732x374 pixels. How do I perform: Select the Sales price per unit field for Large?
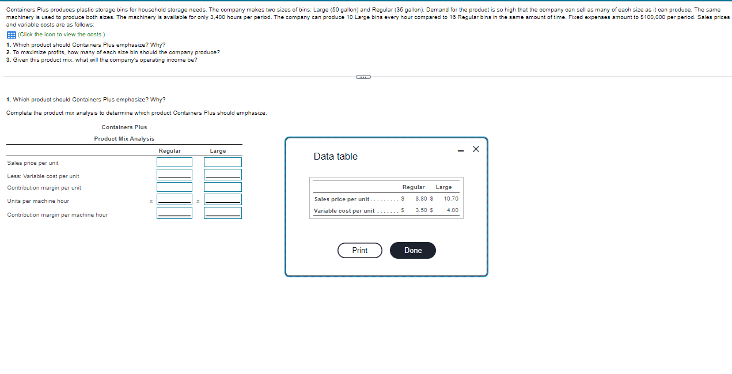[x=223, y=162]
